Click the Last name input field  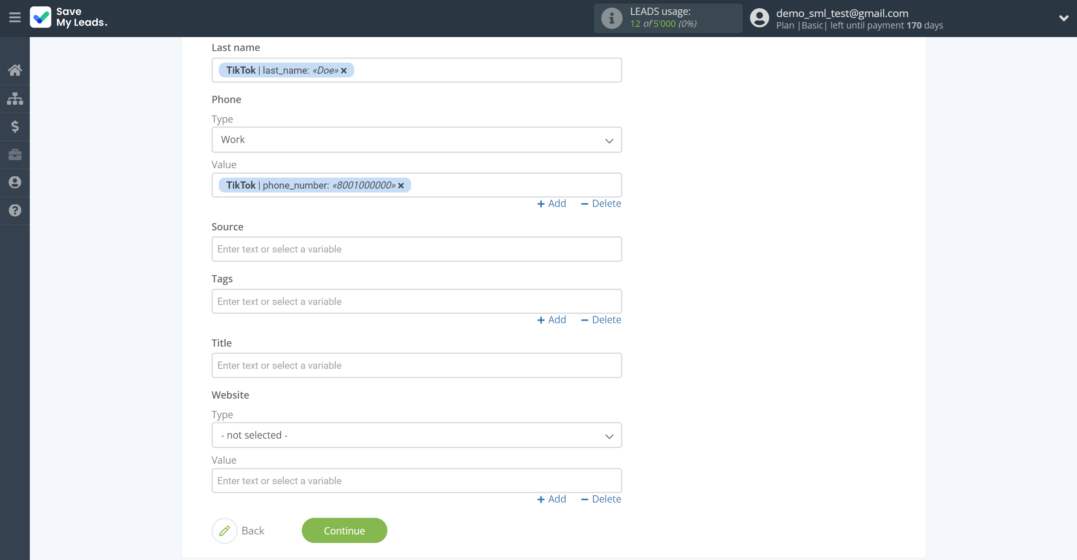click(x=417, y=70)
